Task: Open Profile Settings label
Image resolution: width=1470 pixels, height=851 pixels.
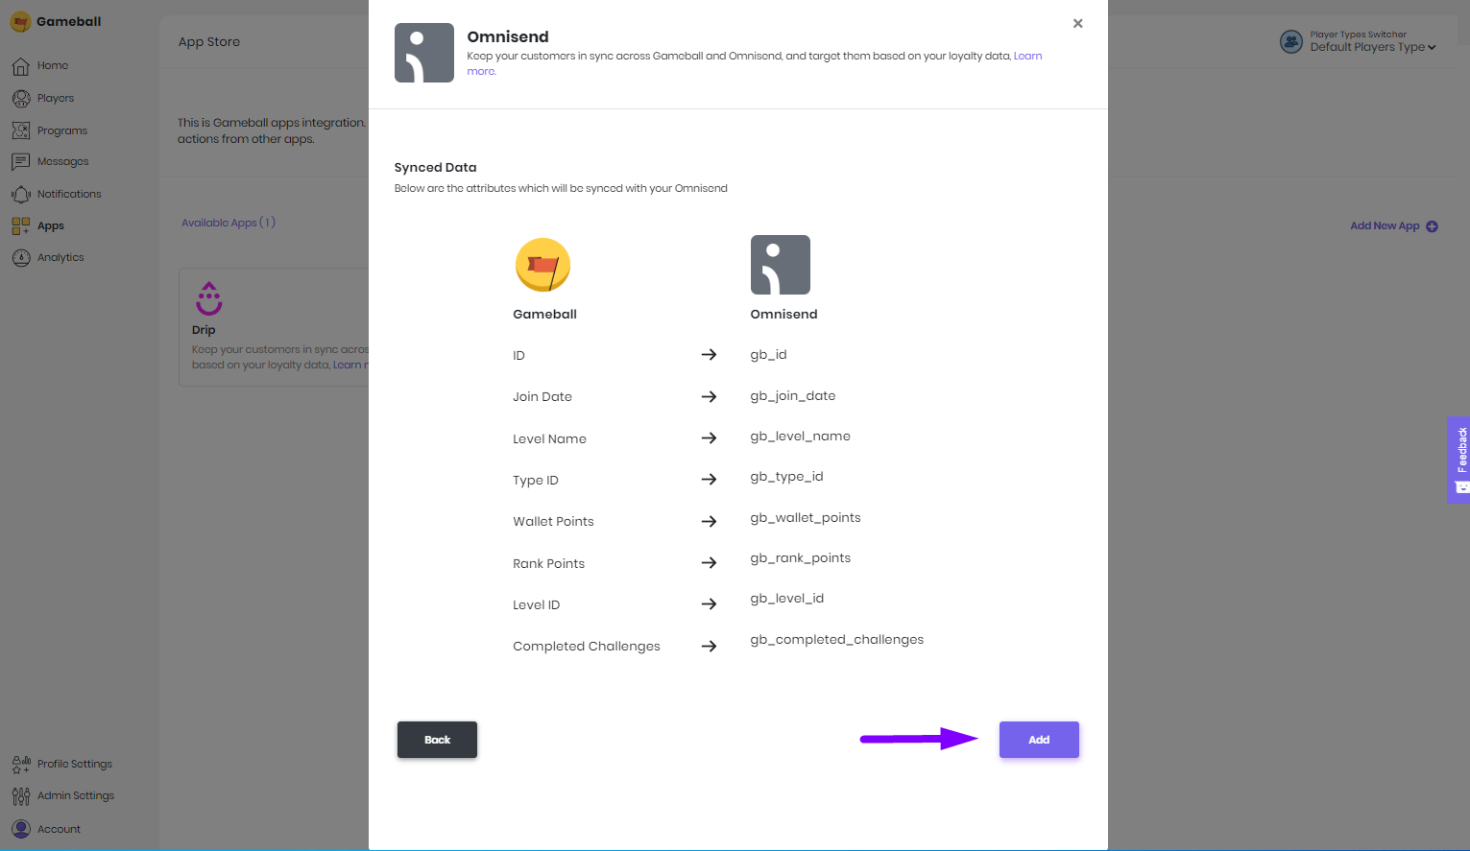Action: [x=75, y=765]
